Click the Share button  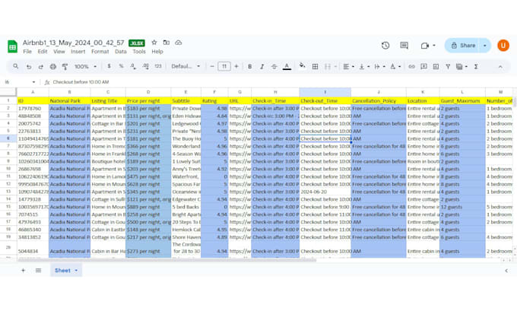(463, 46)
